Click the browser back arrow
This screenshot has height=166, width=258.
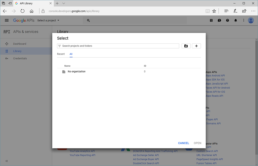point(5,11)
